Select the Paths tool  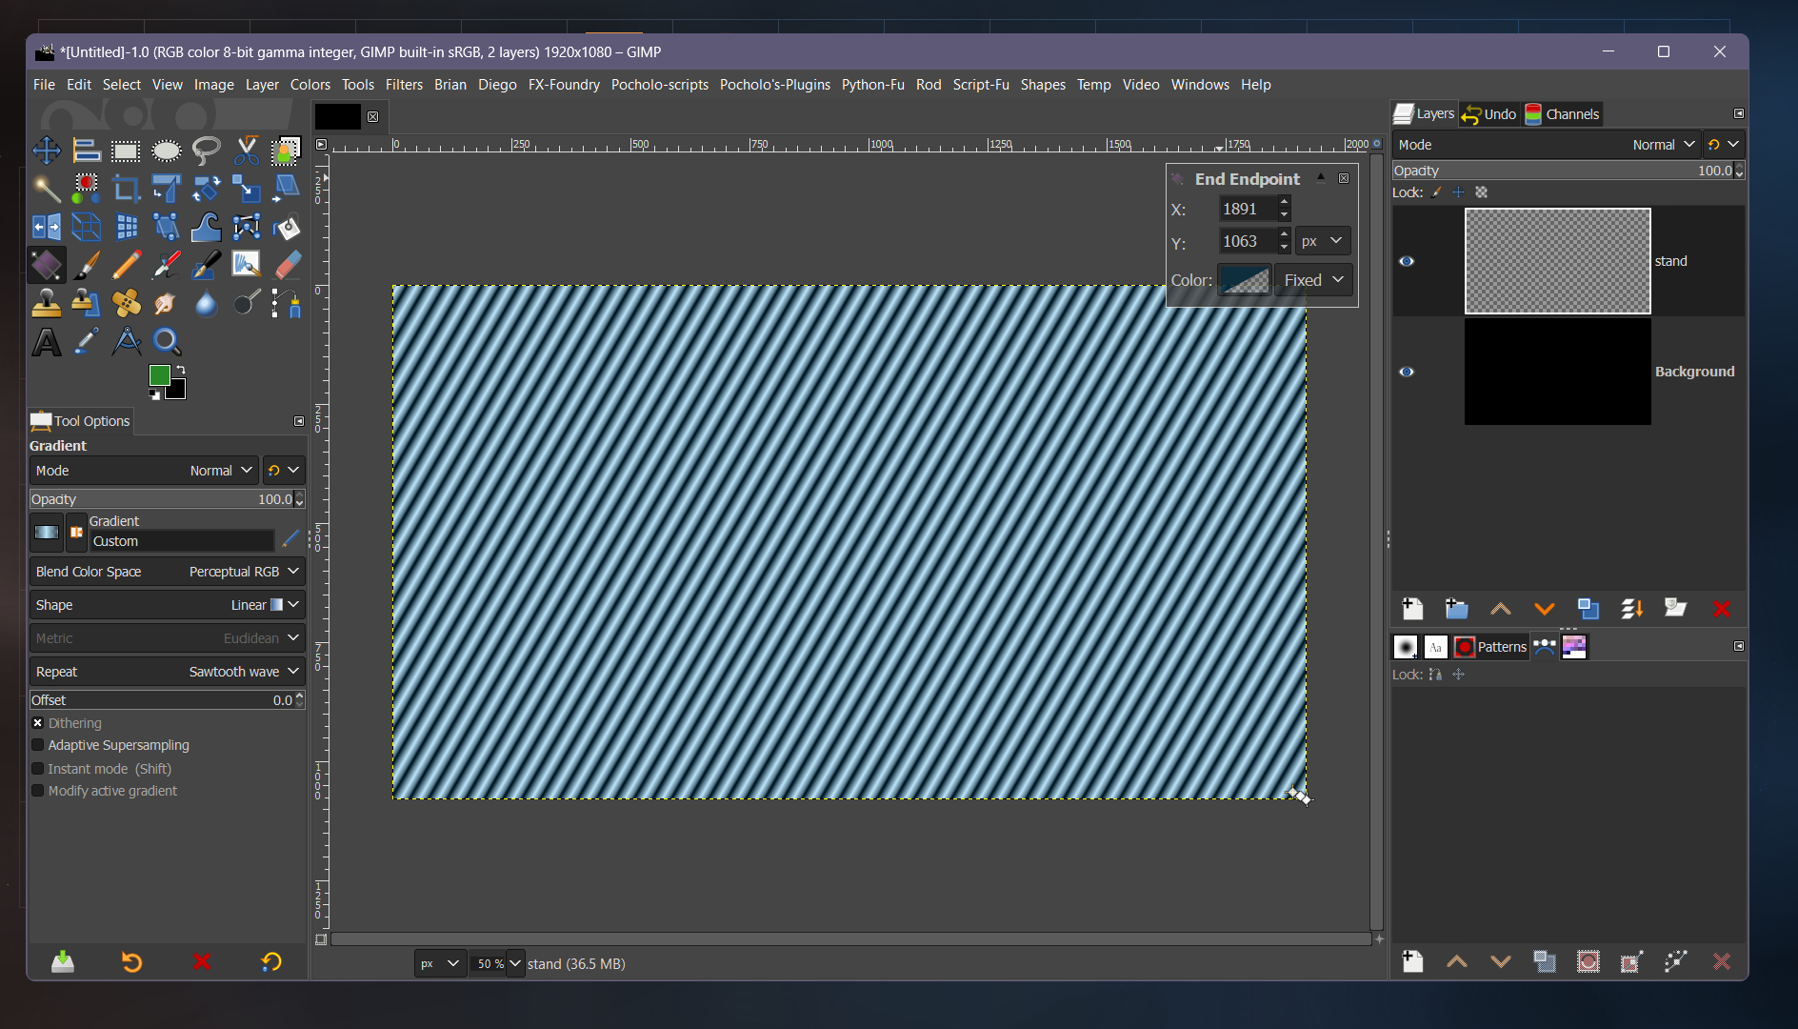[286, 303]
